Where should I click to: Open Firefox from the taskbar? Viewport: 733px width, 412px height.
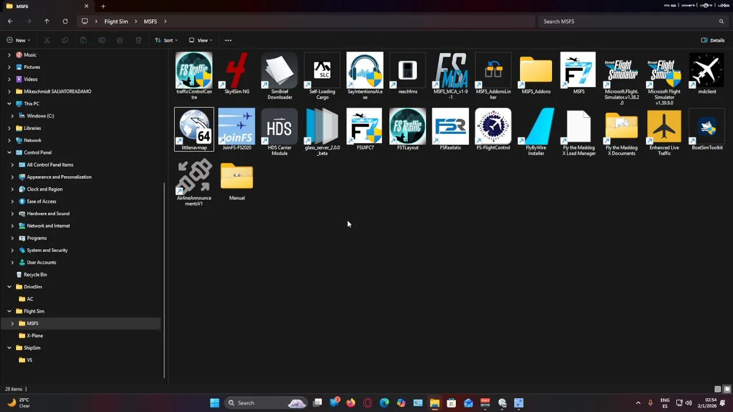point(351,403)
